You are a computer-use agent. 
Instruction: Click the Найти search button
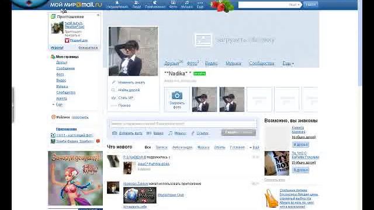(x=310, y=5)
